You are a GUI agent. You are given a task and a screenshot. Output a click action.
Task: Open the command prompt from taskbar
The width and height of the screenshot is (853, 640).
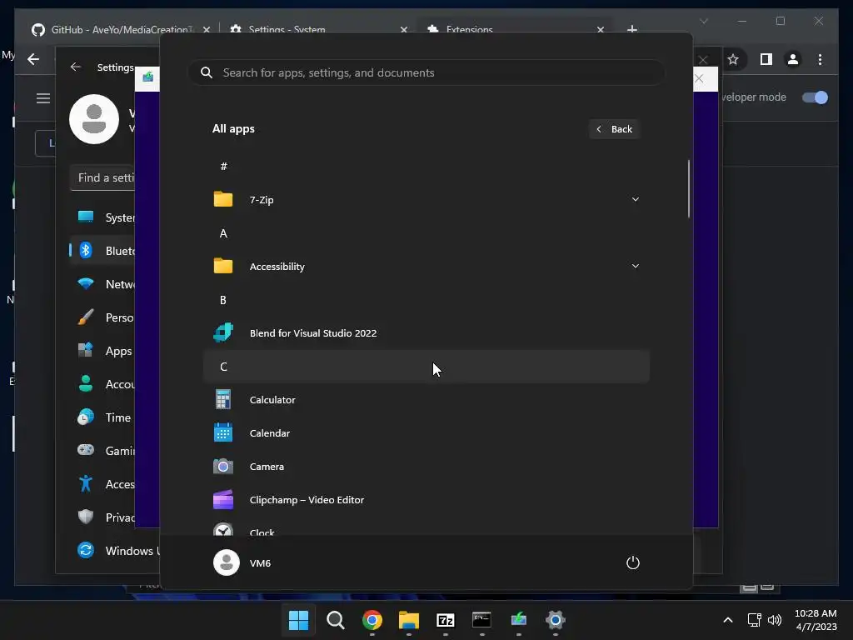(482, 620)
